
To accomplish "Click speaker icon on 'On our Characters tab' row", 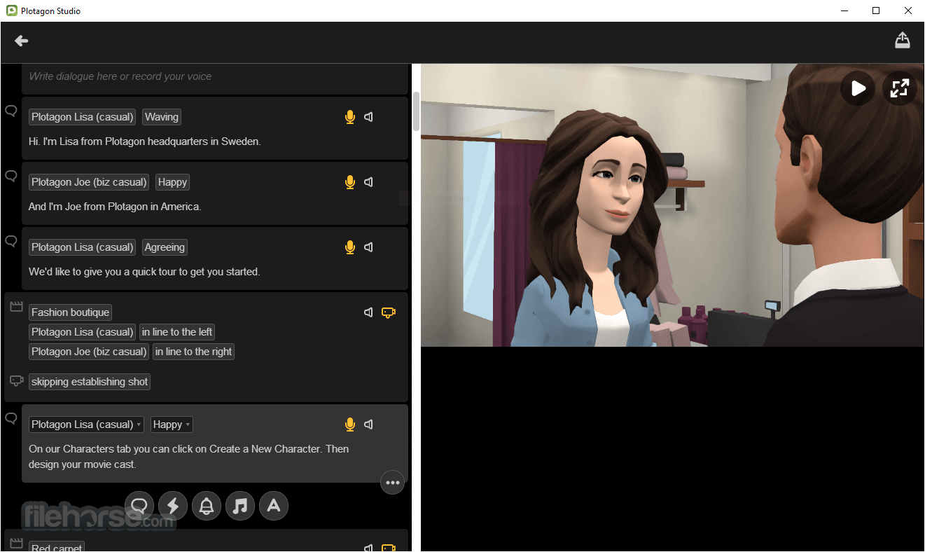I will 369,425.
